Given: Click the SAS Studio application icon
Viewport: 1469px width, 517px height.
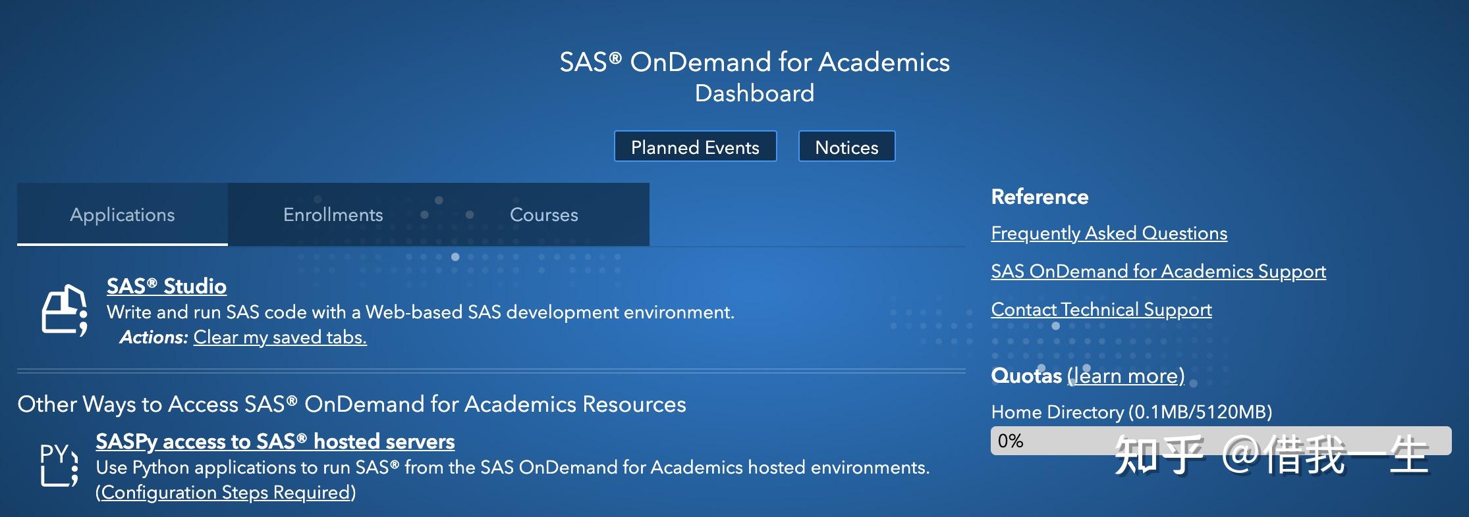Looking at the screenshot, I should [x=65, y=310].
